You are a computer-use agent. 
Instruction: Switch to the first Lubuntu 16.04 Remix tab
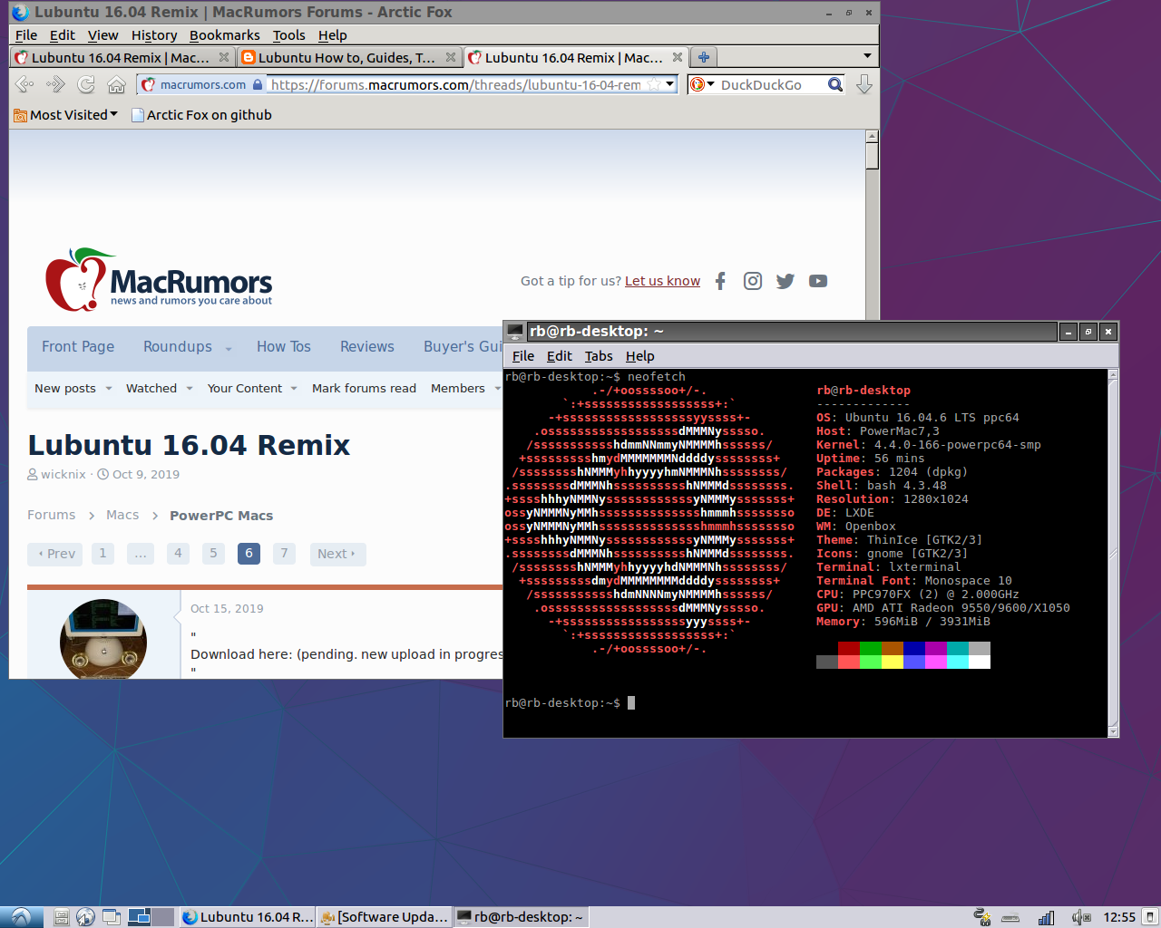[x=122, y=57]
